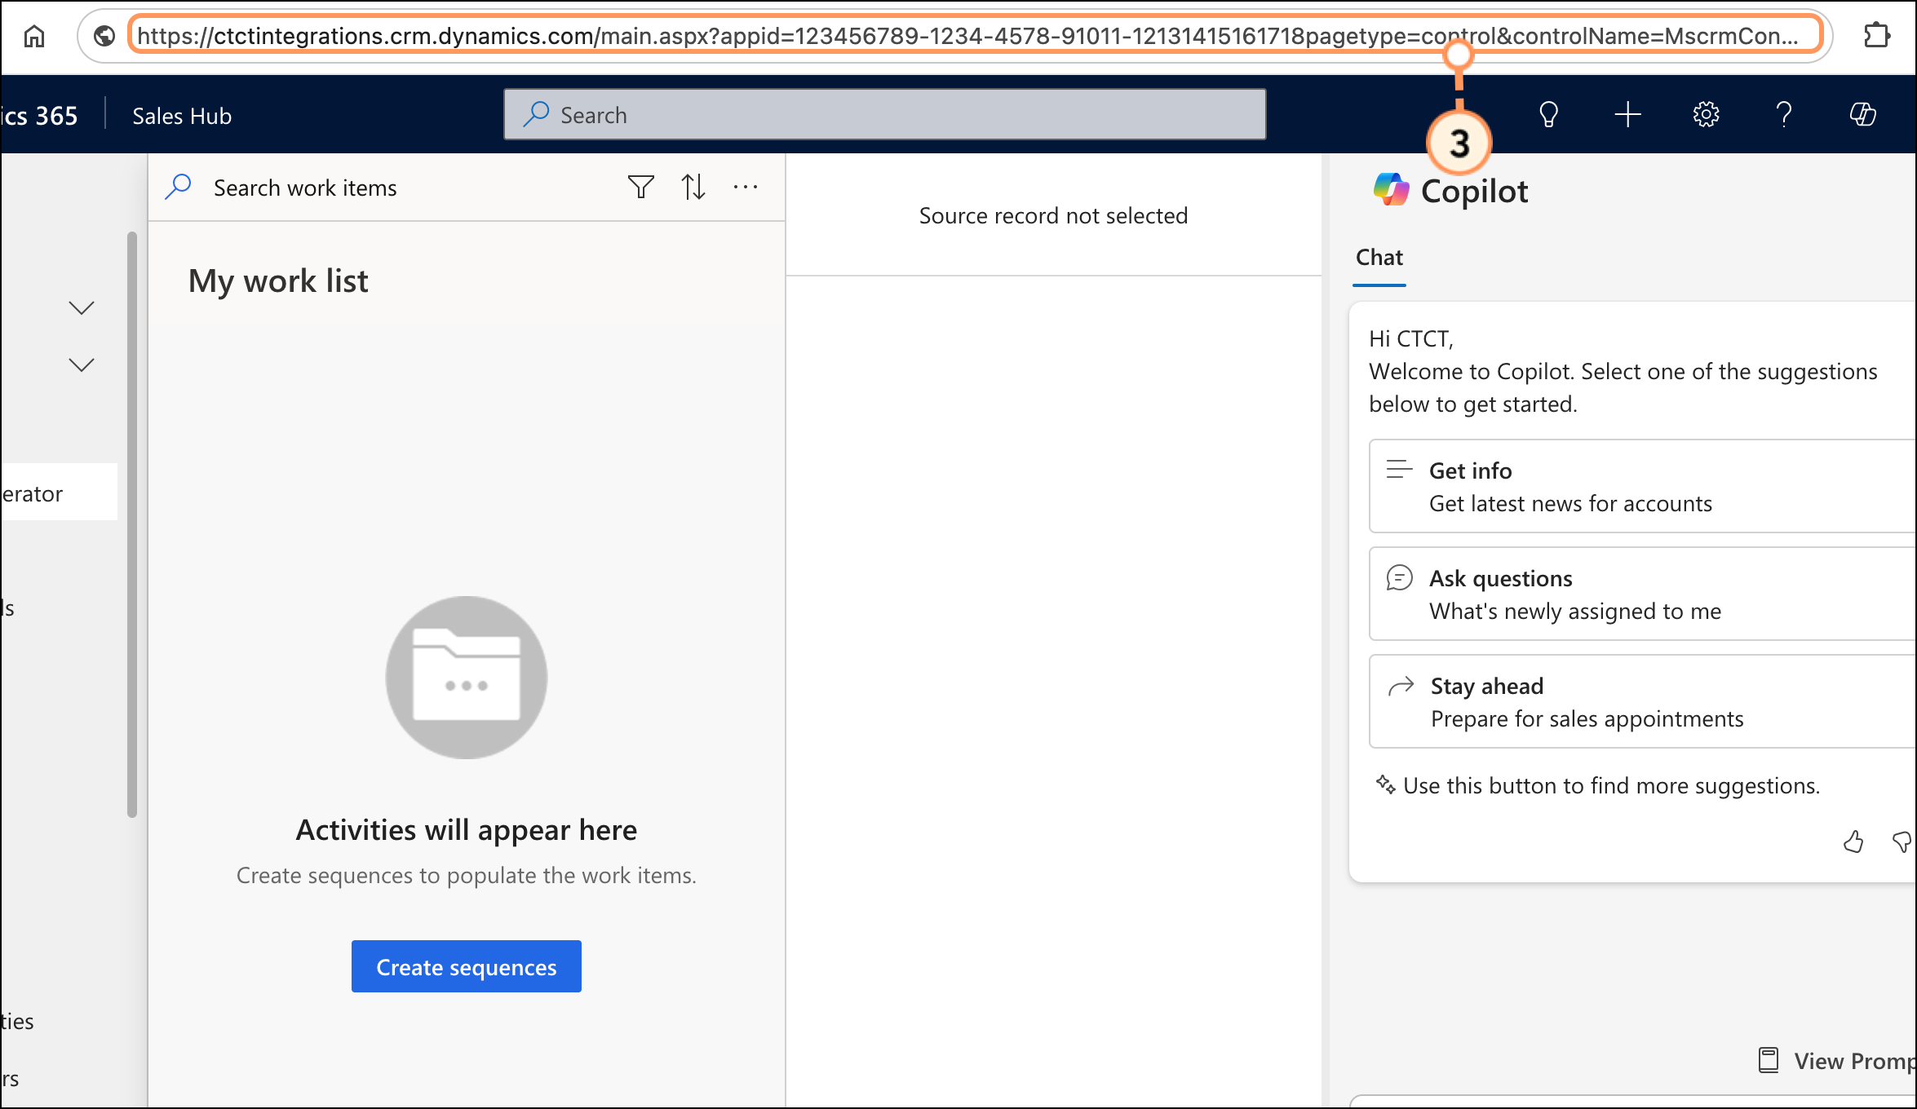Open the work list filter icon

click(641, 188)
